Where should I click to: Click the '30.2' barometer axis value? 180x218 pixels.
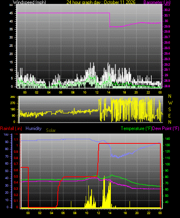[167, 10]
